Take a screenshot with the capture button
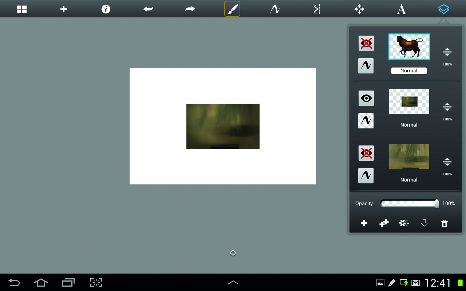 click(96, 283)
